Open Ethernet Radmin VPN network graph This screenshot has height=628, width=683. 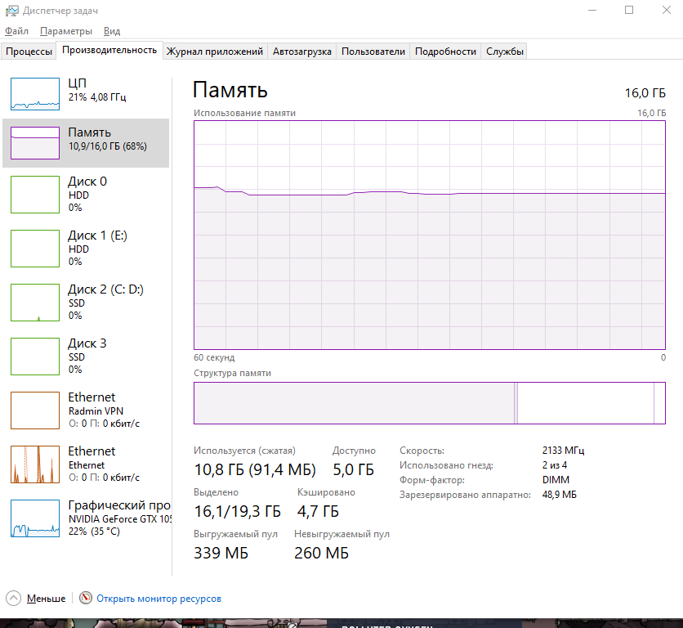pyautogui.click(x=86, y=410)
